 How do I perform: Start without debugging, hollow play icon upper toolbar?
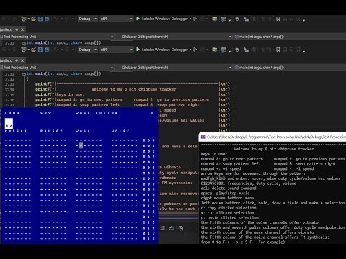(x=195, y=19)
